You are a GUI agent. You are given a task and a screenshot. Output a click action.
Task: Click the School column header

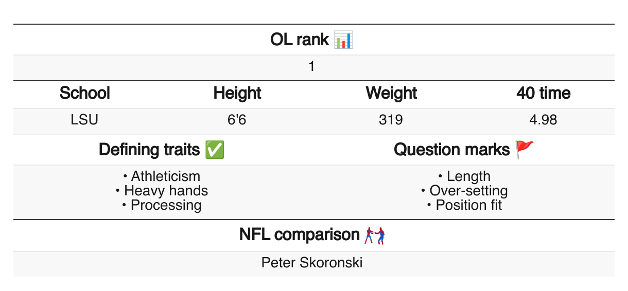(x=85, y=93)
